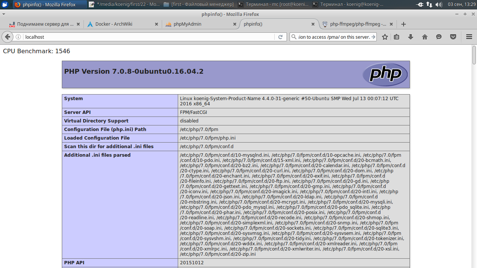Open the Xfce applications menu icon
477x268 pixels.
tap(5, 4)
